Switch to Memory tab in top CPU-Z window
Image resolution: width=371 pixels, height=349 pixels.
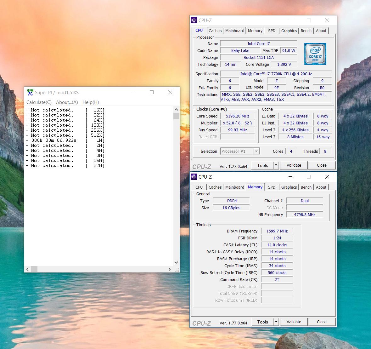[255, 31]
